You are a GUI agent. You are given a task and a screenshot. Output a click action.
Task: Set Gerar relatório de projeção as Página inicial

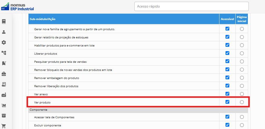click(x=242, y=37)
